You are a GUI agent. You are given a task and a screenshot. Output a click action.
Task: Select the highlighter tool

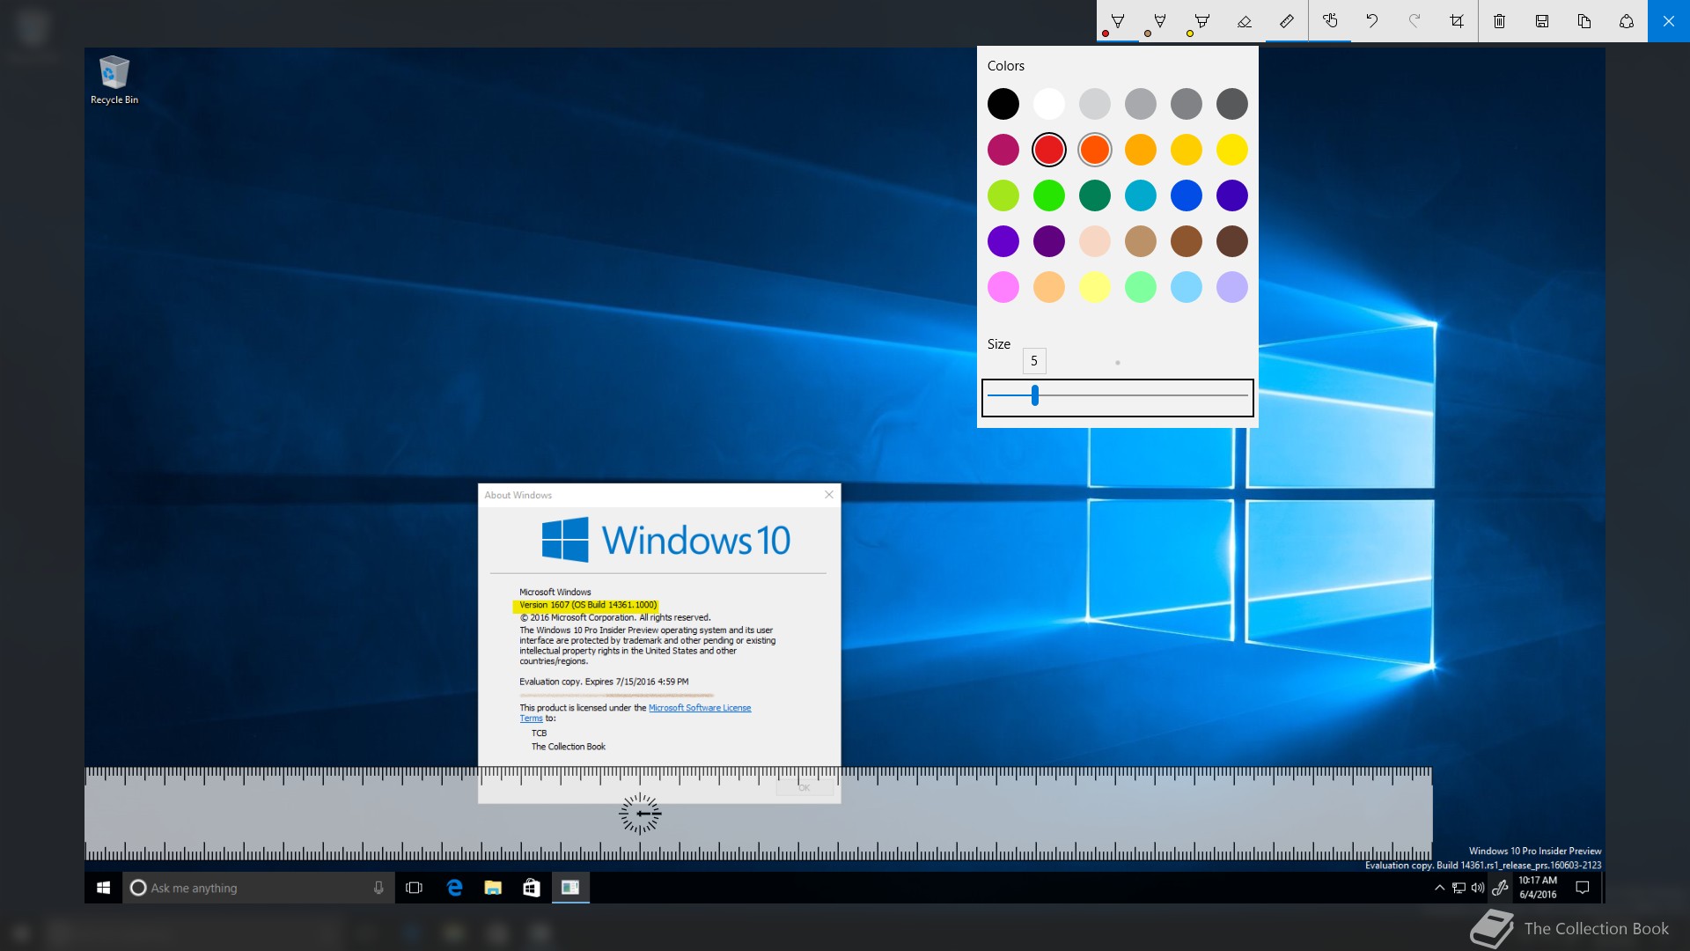[1202, 21]
